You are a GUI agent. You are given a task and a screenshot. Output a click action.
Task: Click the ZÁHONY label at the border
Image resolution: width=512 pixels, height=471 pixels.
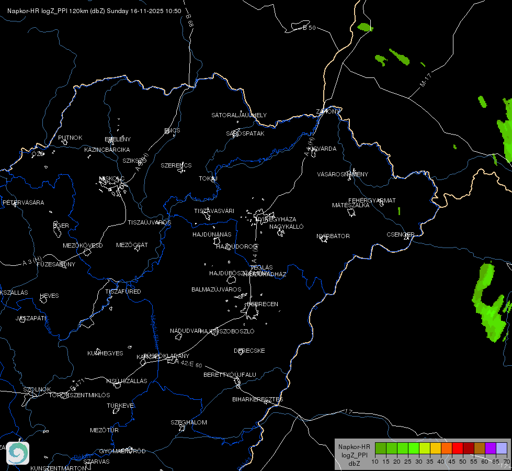point(328,111)
